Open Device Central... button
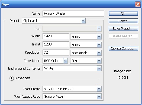Screen dimensions: 142x105 (123, 48)
